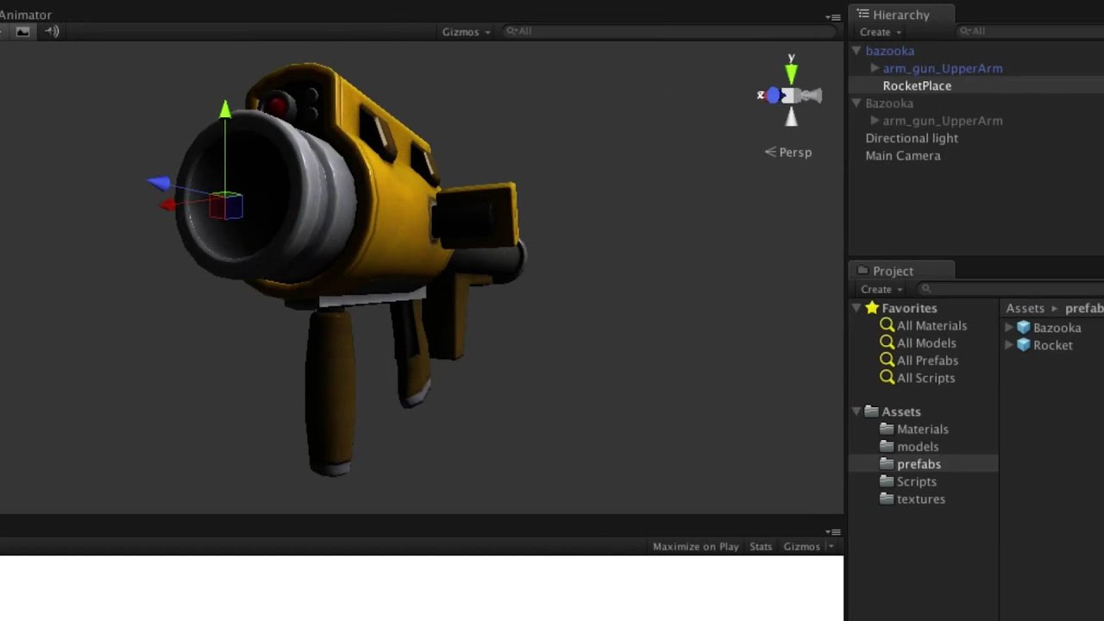This screenshot has width=1104, height=621.
Task: Click Assets in the breadcrumb path
Action: [x=1025, y=308]
